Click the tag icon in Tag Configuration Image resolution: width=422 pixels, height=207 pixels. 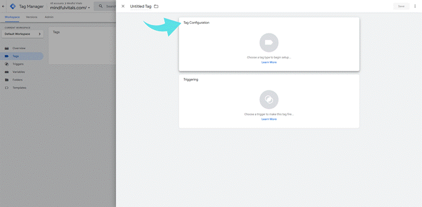[269, 43]
